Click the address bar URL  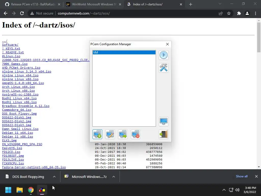tap(84, 14)
